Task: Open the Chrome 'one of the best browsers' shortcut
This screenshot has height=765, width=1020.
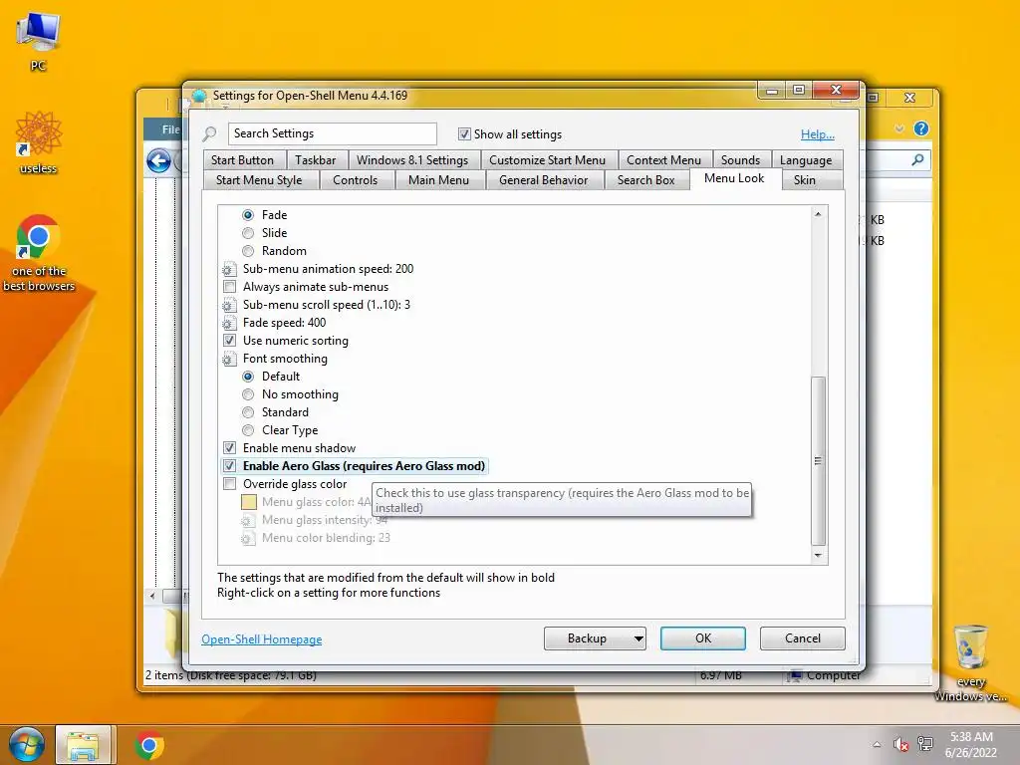Action: (x=39, y=252)
